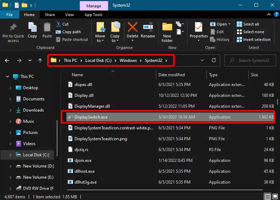Click the Copy path icon
The width and height of the screenshot is (280, 200).
[58, 32]
